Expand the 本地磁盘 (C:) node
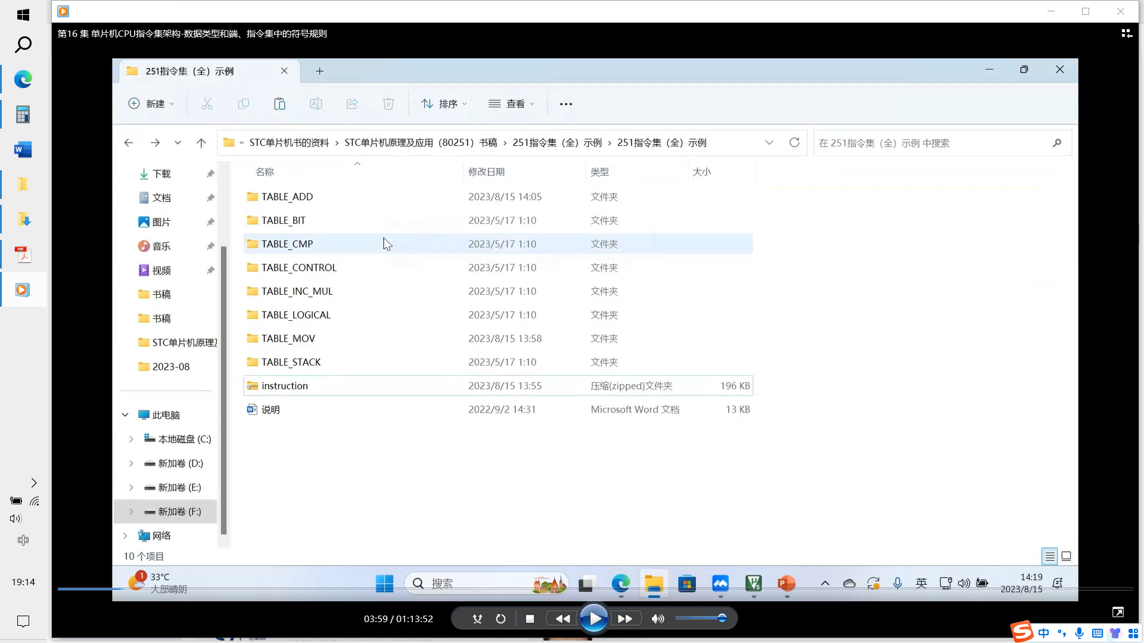This screenshot has height=643, width=1144. [131, 439]
